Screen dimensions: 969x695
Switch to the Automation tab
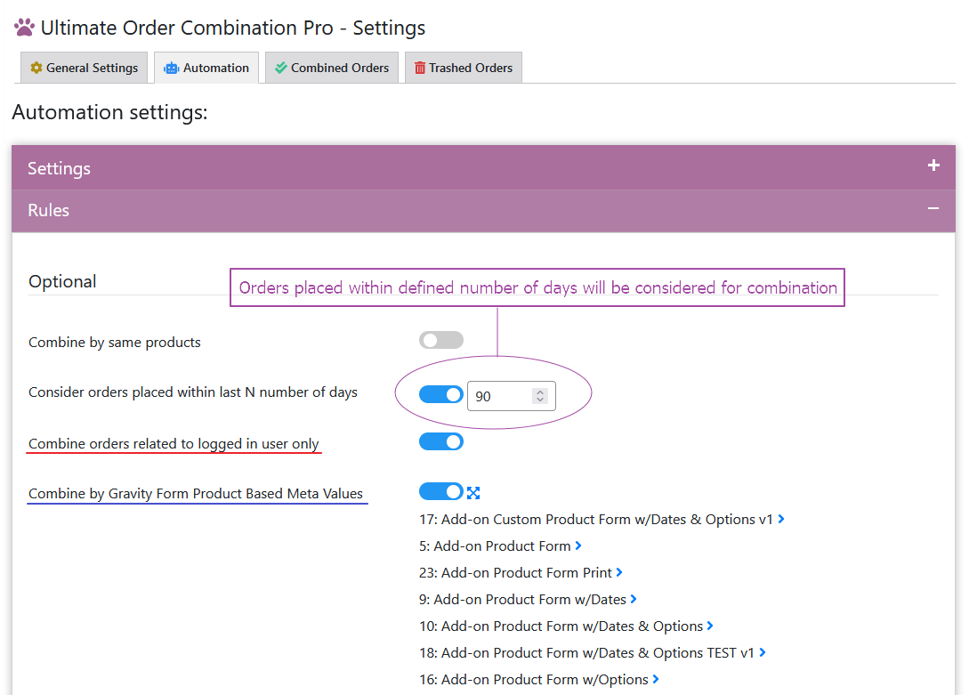[206, 68]
